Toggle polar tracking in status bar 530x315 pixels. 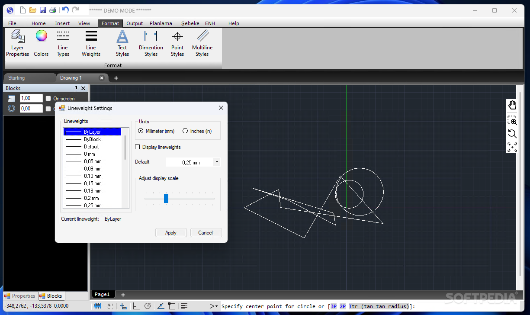click(x=148, y=306)
